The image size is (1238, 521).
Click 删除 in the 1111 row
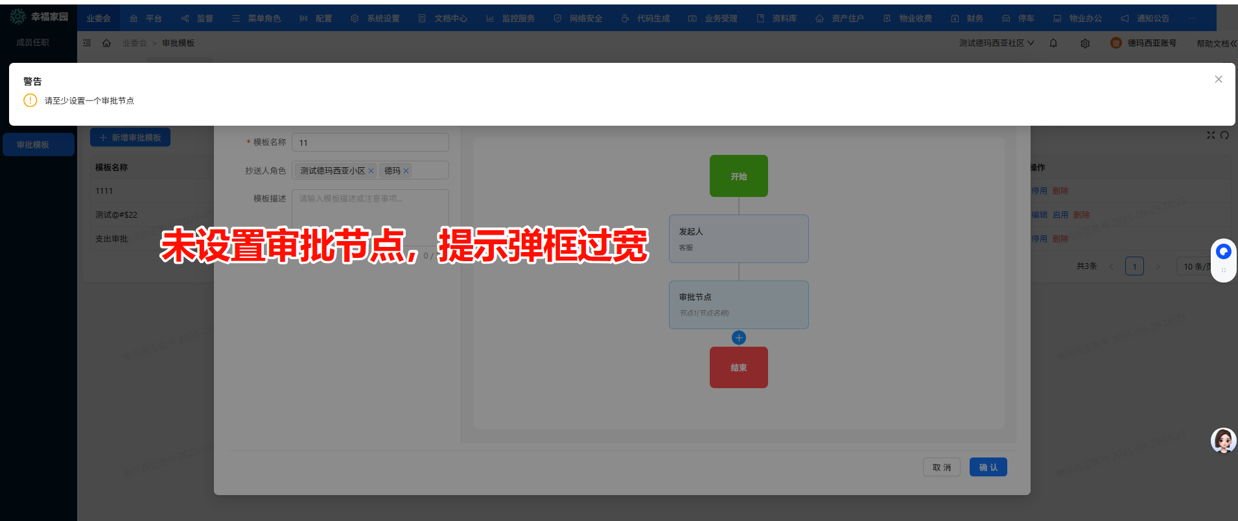(x=1060, y=191)
